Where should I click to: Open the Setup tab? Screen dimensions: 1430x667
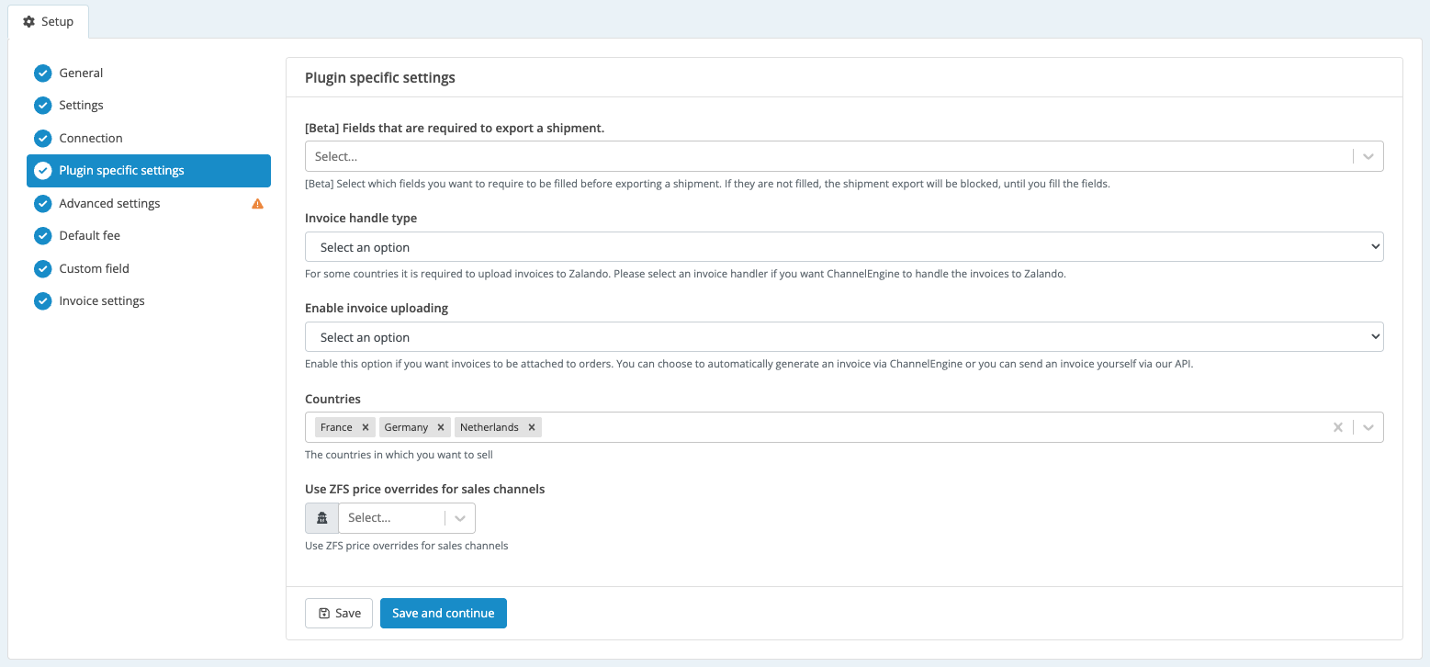49,21
